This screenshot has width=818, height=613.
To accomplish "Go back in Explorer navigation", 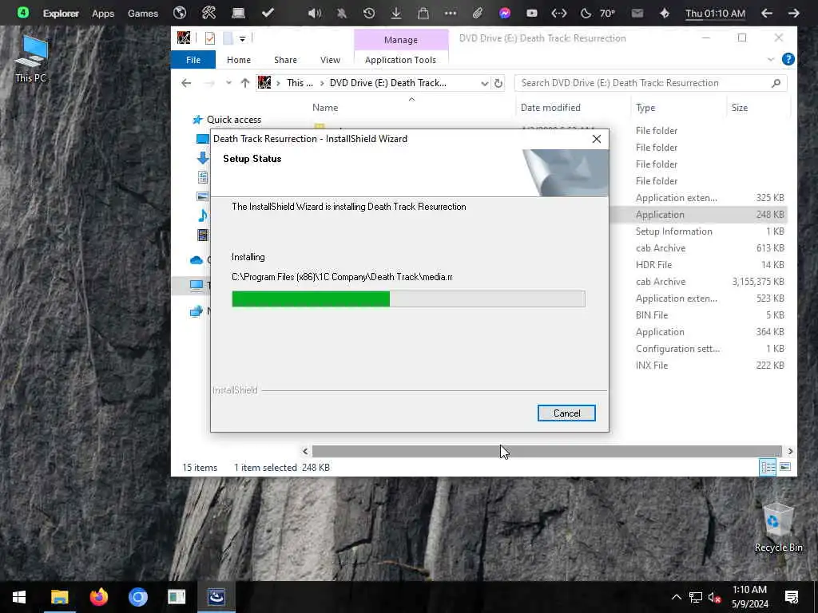I will [x=186, y=83].
